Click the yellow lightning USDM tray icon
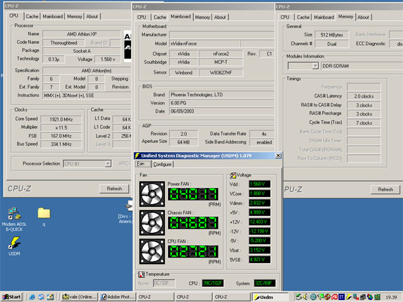The width and height of the screenshot is (403, 302). tap(349, 297)
